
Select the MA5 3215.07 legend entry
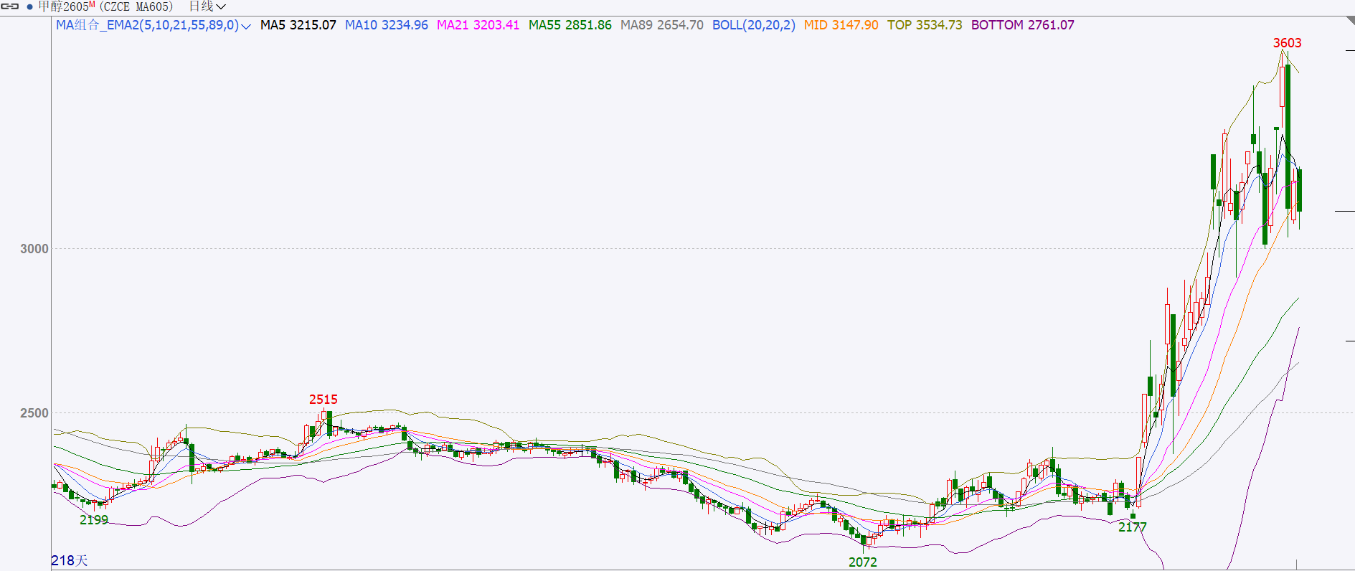[x=298, y=25]
